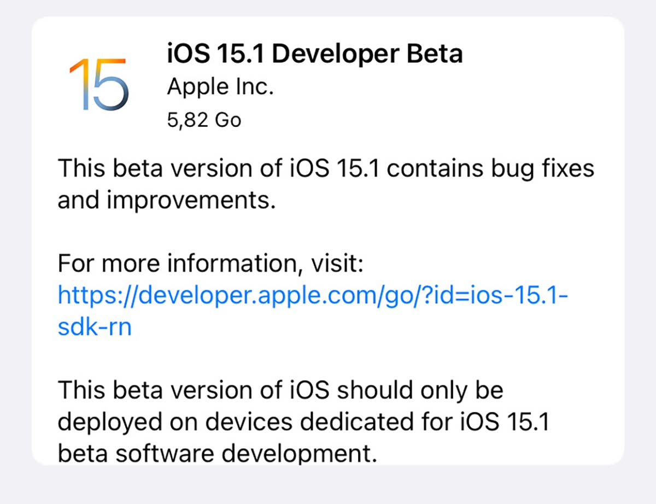Select the bug fixes description paragraph
The width and height of the screenshot is (656, 504).
pos(325,183)
